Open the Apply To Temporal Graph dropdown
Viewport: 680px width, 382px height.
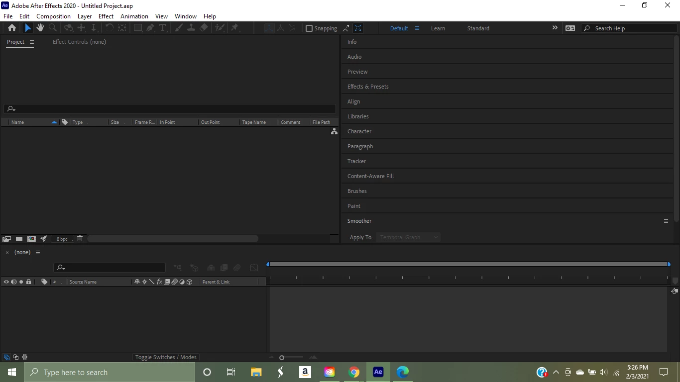(x=408, y=237)
